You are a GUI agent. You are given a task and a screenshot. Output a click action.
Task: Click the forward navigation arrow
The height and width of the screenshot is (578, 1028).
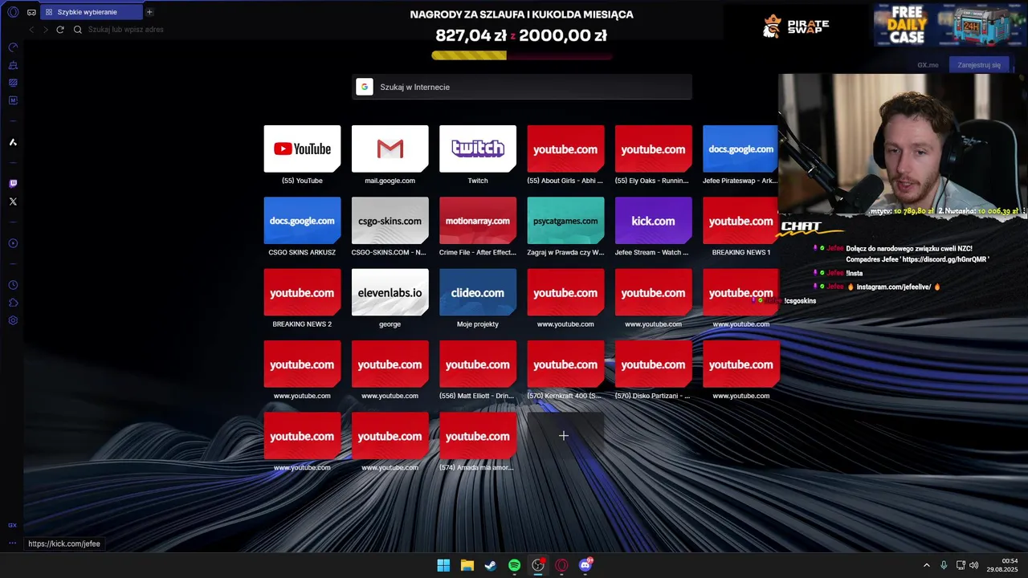(x=45, y=30)
